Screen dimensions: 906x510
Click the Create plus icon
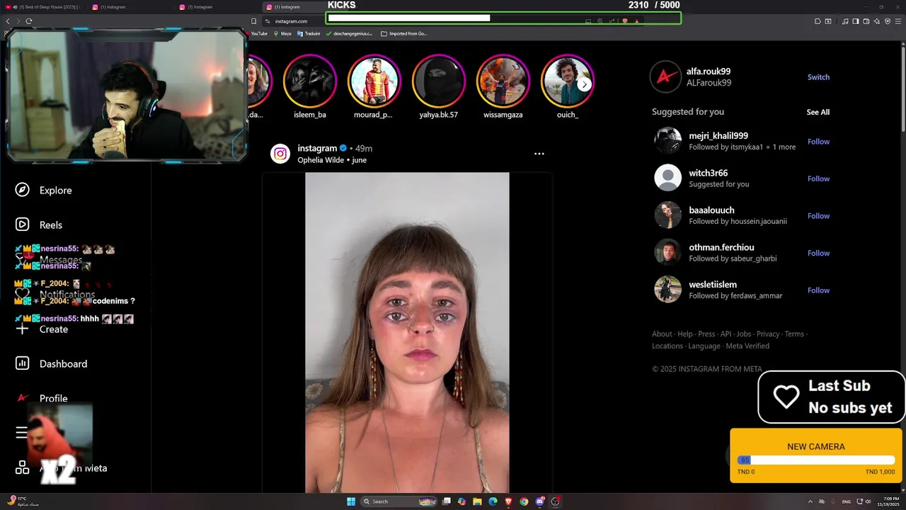pyautogui.click(x=23, y=329)
